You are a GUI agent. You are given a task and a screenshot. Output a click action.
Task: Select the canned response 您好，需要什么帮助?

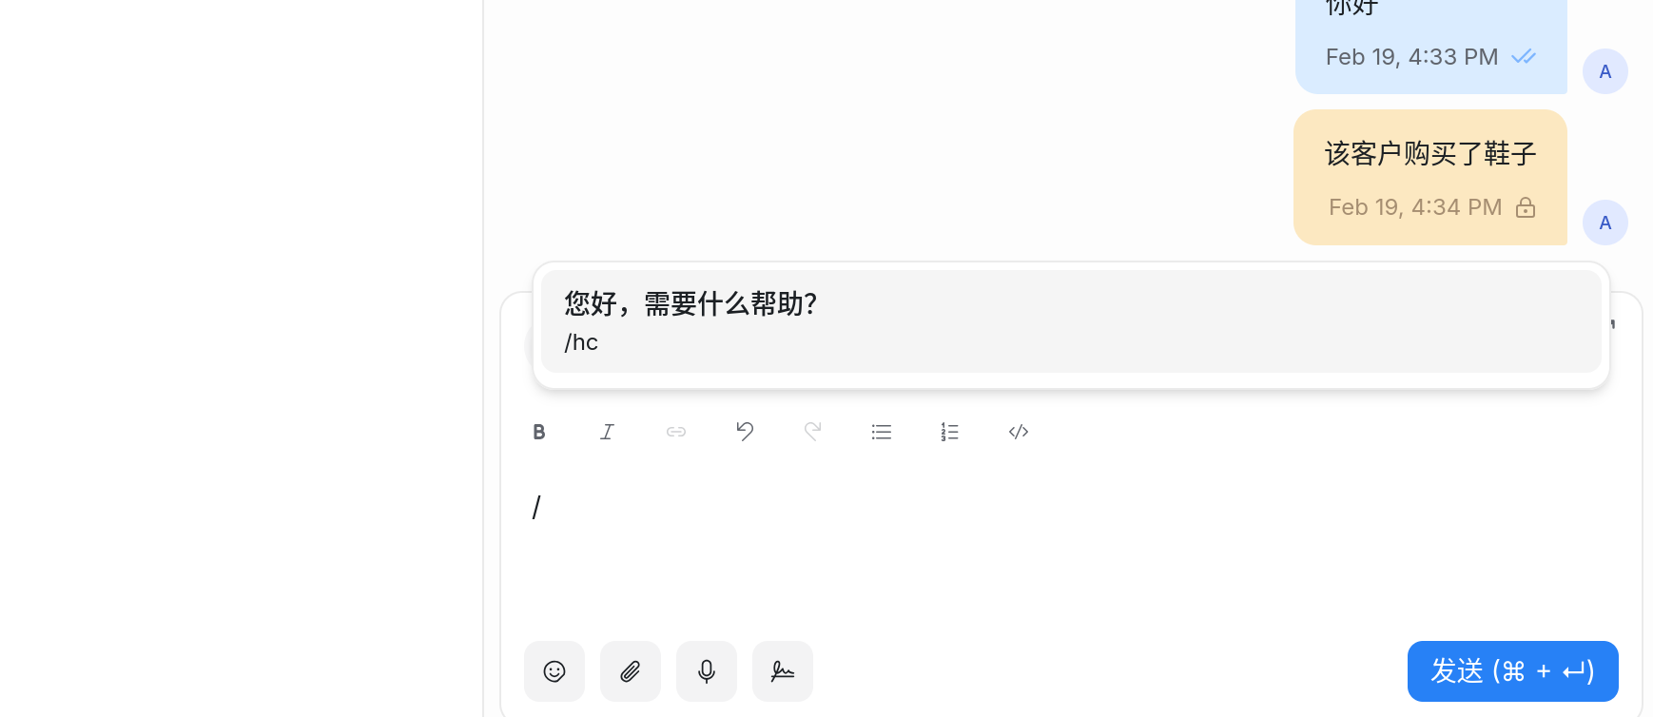(1070, 321)
